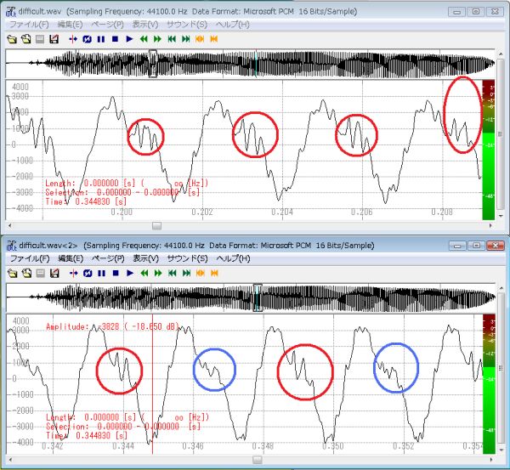Click orange compress-arrows icon in top window
This screenshot has width=510, height=470.
click(x=213, y=39)
